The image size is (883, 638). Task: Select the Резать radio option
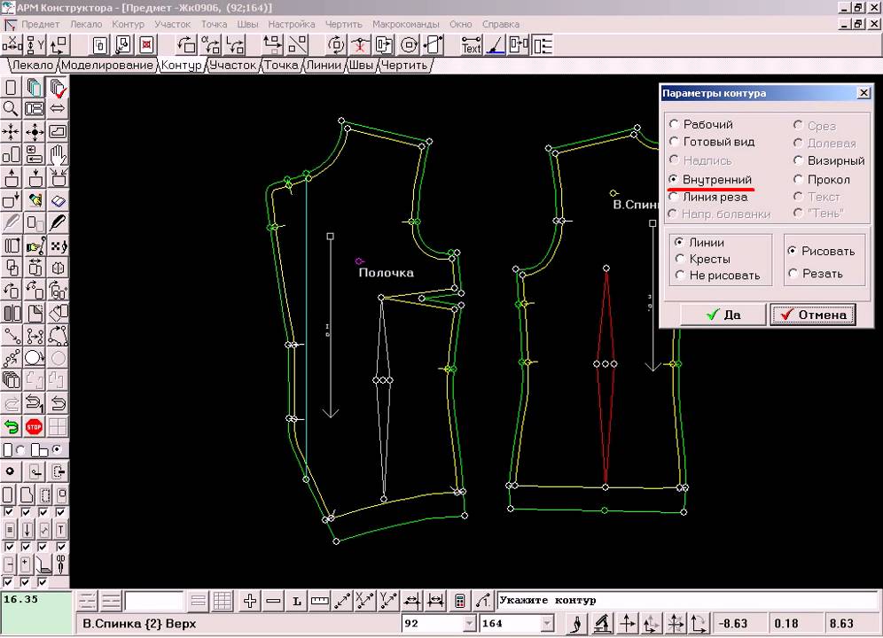pos(793,273)
